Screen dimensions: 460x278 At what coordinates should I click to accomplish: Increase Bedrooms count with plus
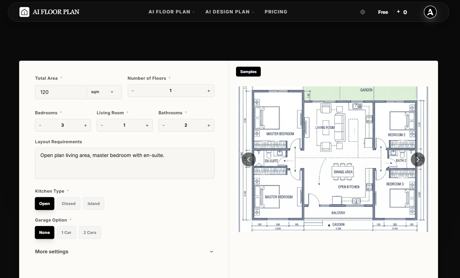[85, 125]
